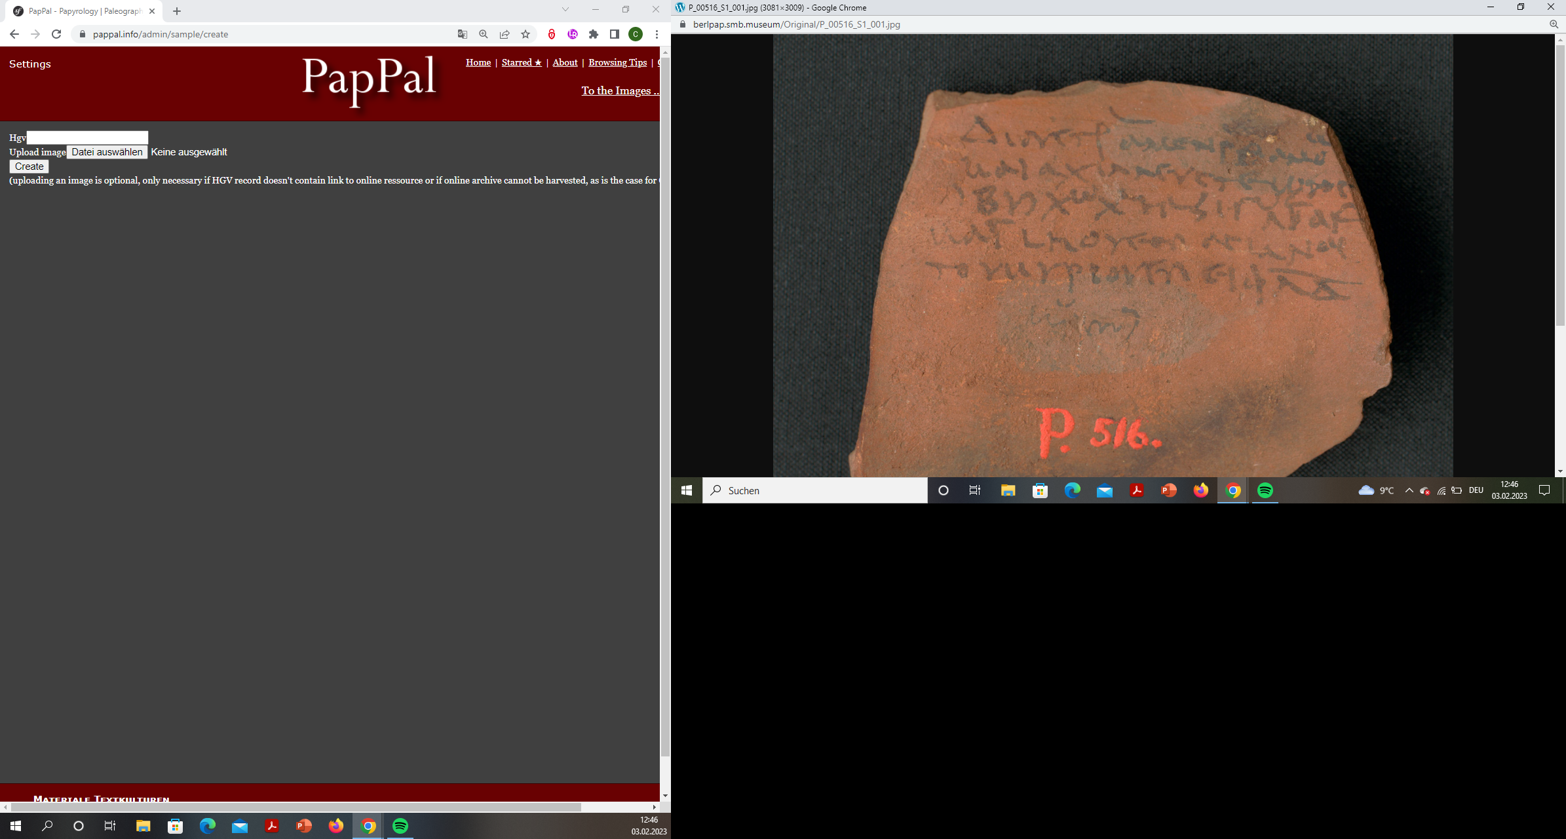Click the Wi-Fi network tray icon
1566x839 pixels.
coord(1441,491)
